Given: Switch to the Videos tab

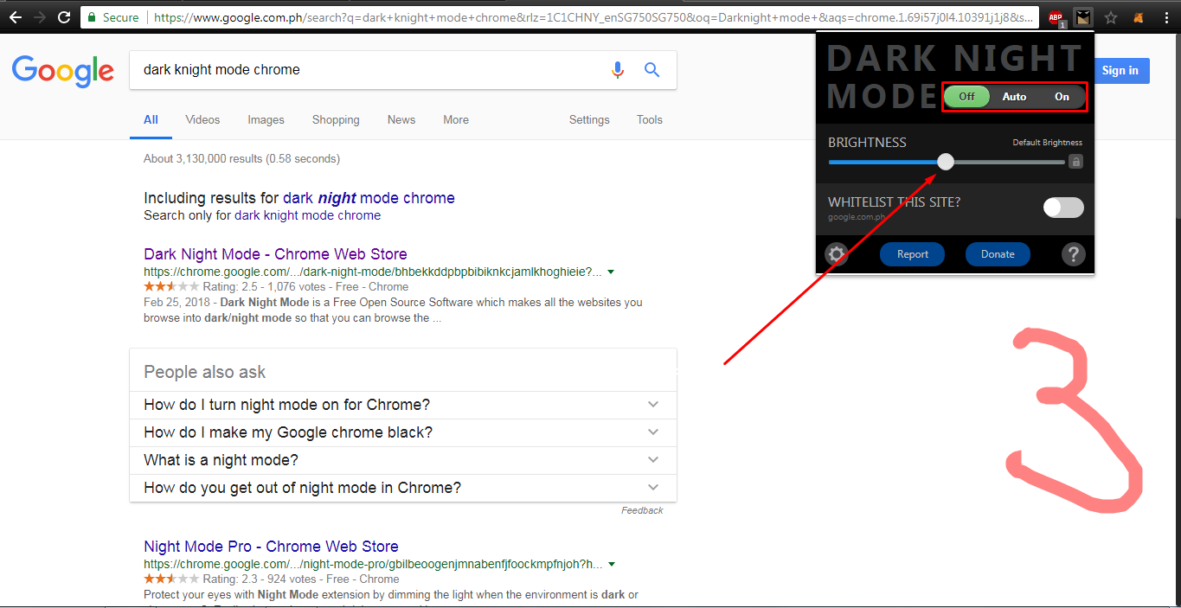Looking at the screenshot, I should click(202, 120).
